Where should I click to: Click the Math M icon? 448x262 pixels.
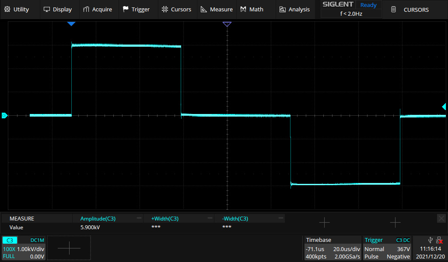(243, 9)
